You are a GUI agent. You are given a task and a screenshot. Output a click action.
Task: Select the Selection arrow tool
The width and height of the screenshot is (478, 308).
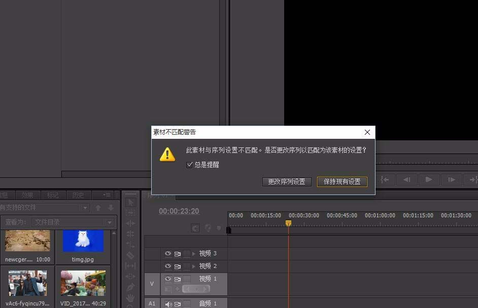(130, 203)
